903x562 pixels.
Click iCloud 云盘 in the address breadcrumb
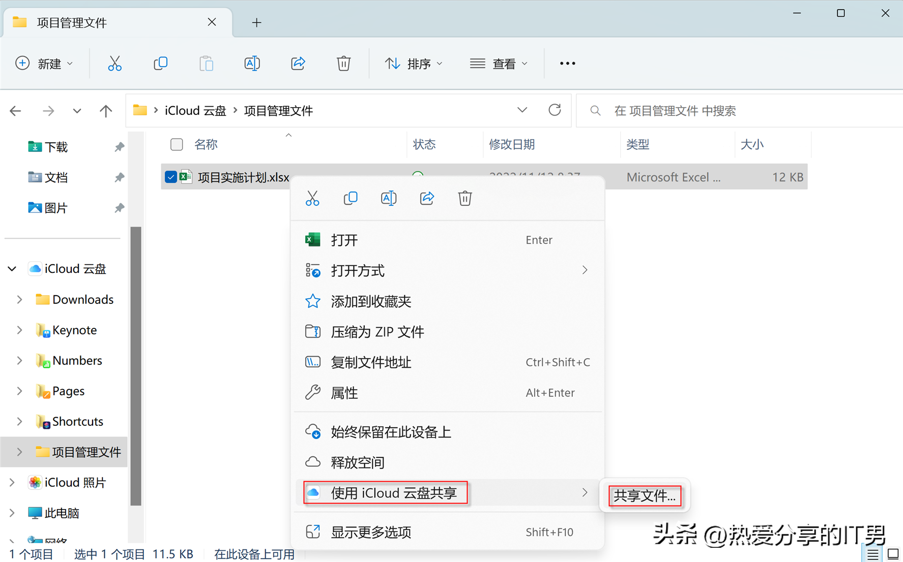tap(195, 111)
